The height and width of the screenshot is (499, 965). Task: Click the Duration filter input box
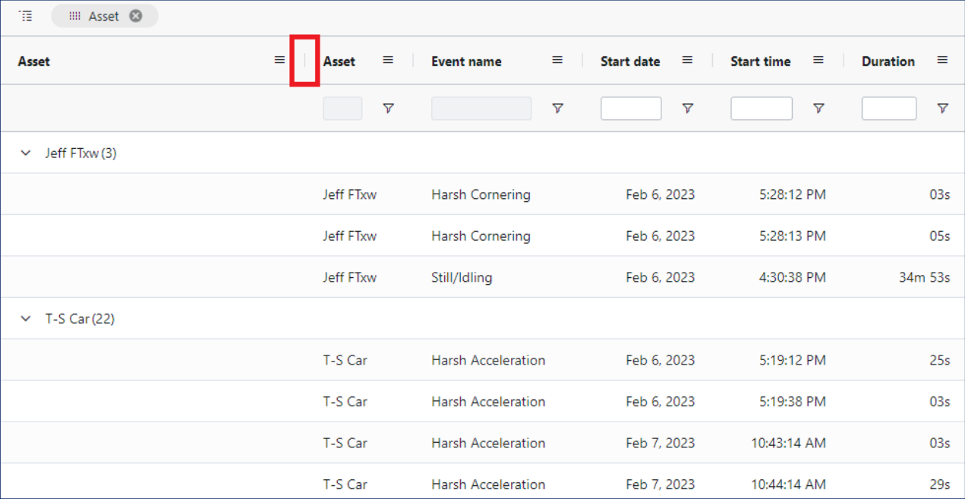click(888, 109)
